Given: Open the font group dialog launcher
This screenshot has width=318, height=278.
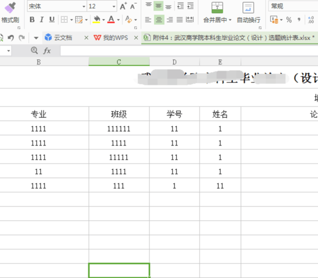Looking at the screenshot, I should point(136,28).
